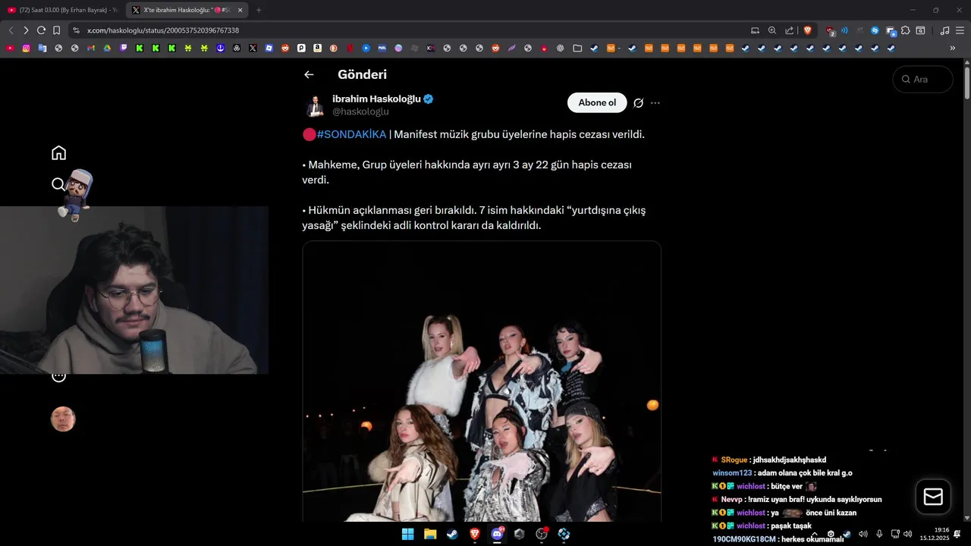
Task: Open X search from the sidebar magnifier
Action: (58, 184)
